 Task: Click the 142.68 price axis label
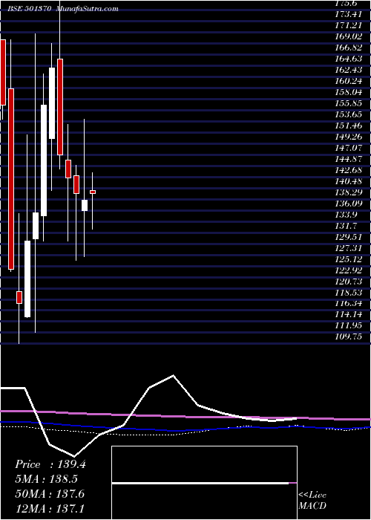[x=349, y=170]
